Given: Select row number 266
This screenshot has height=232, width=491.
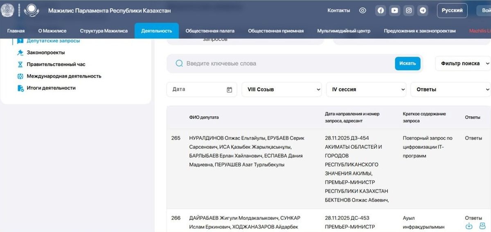Looking at the screenshot, I should (176, 218).
